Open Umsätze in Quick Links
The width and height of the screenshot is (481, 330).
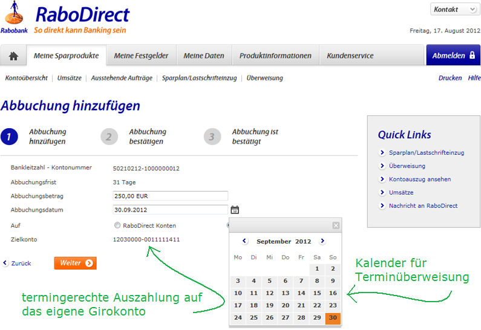[401, 192]
